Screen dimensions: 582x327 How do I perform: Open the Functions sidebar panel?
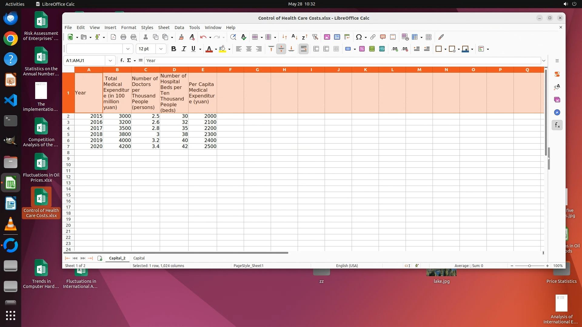pyautogui.click(x=557, y=125)
